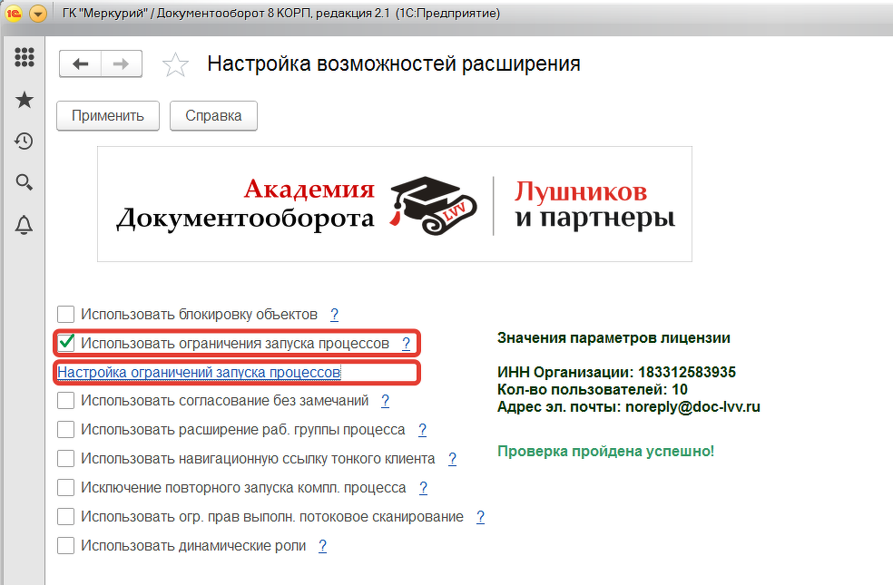Open help '?' for блокировку объектов
Image resolution: width=893 pixels, height=585 pixels.
tap(334, 314)
